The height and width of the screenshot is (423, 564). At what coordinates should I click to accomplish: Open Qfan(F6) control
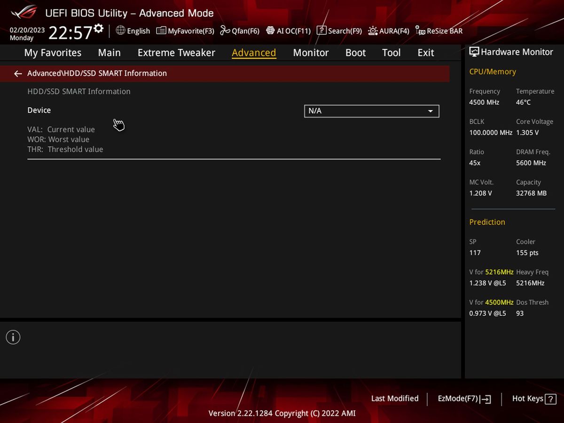[240, 31]
